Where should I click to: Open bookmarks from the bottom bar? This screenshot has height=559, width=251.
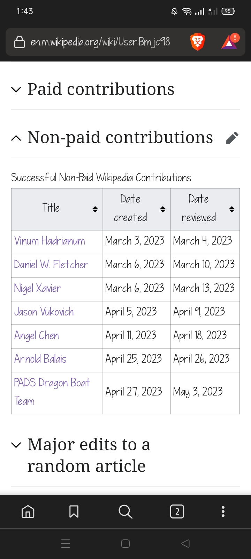click(74, 511)
